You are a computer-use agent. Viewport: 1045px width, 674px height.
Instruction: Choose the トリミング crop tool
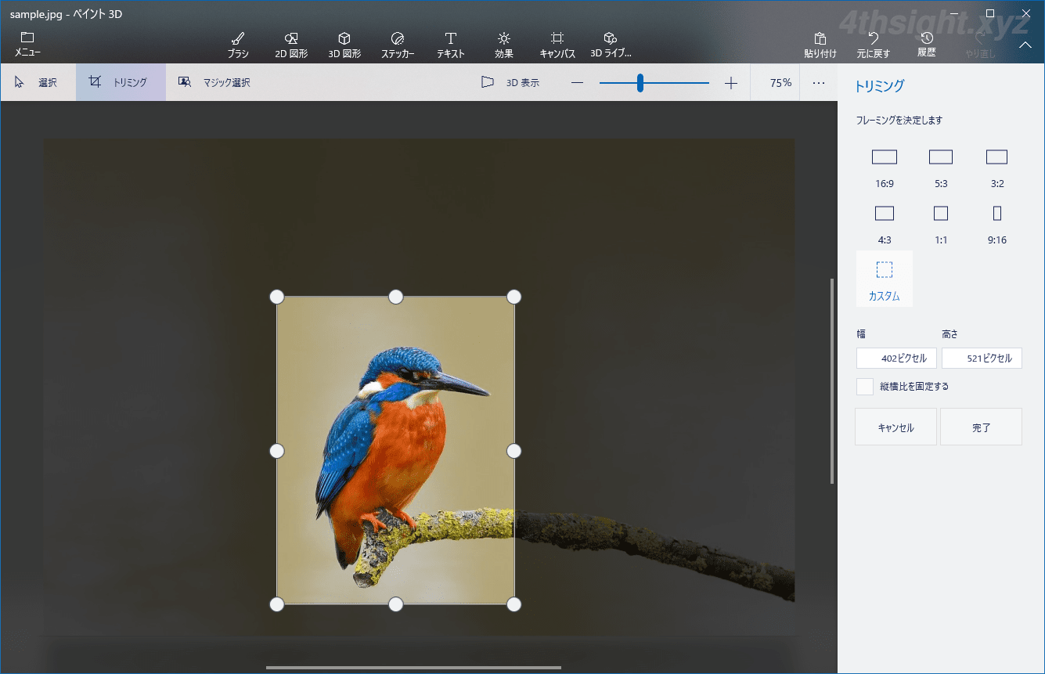click(121, 82)
